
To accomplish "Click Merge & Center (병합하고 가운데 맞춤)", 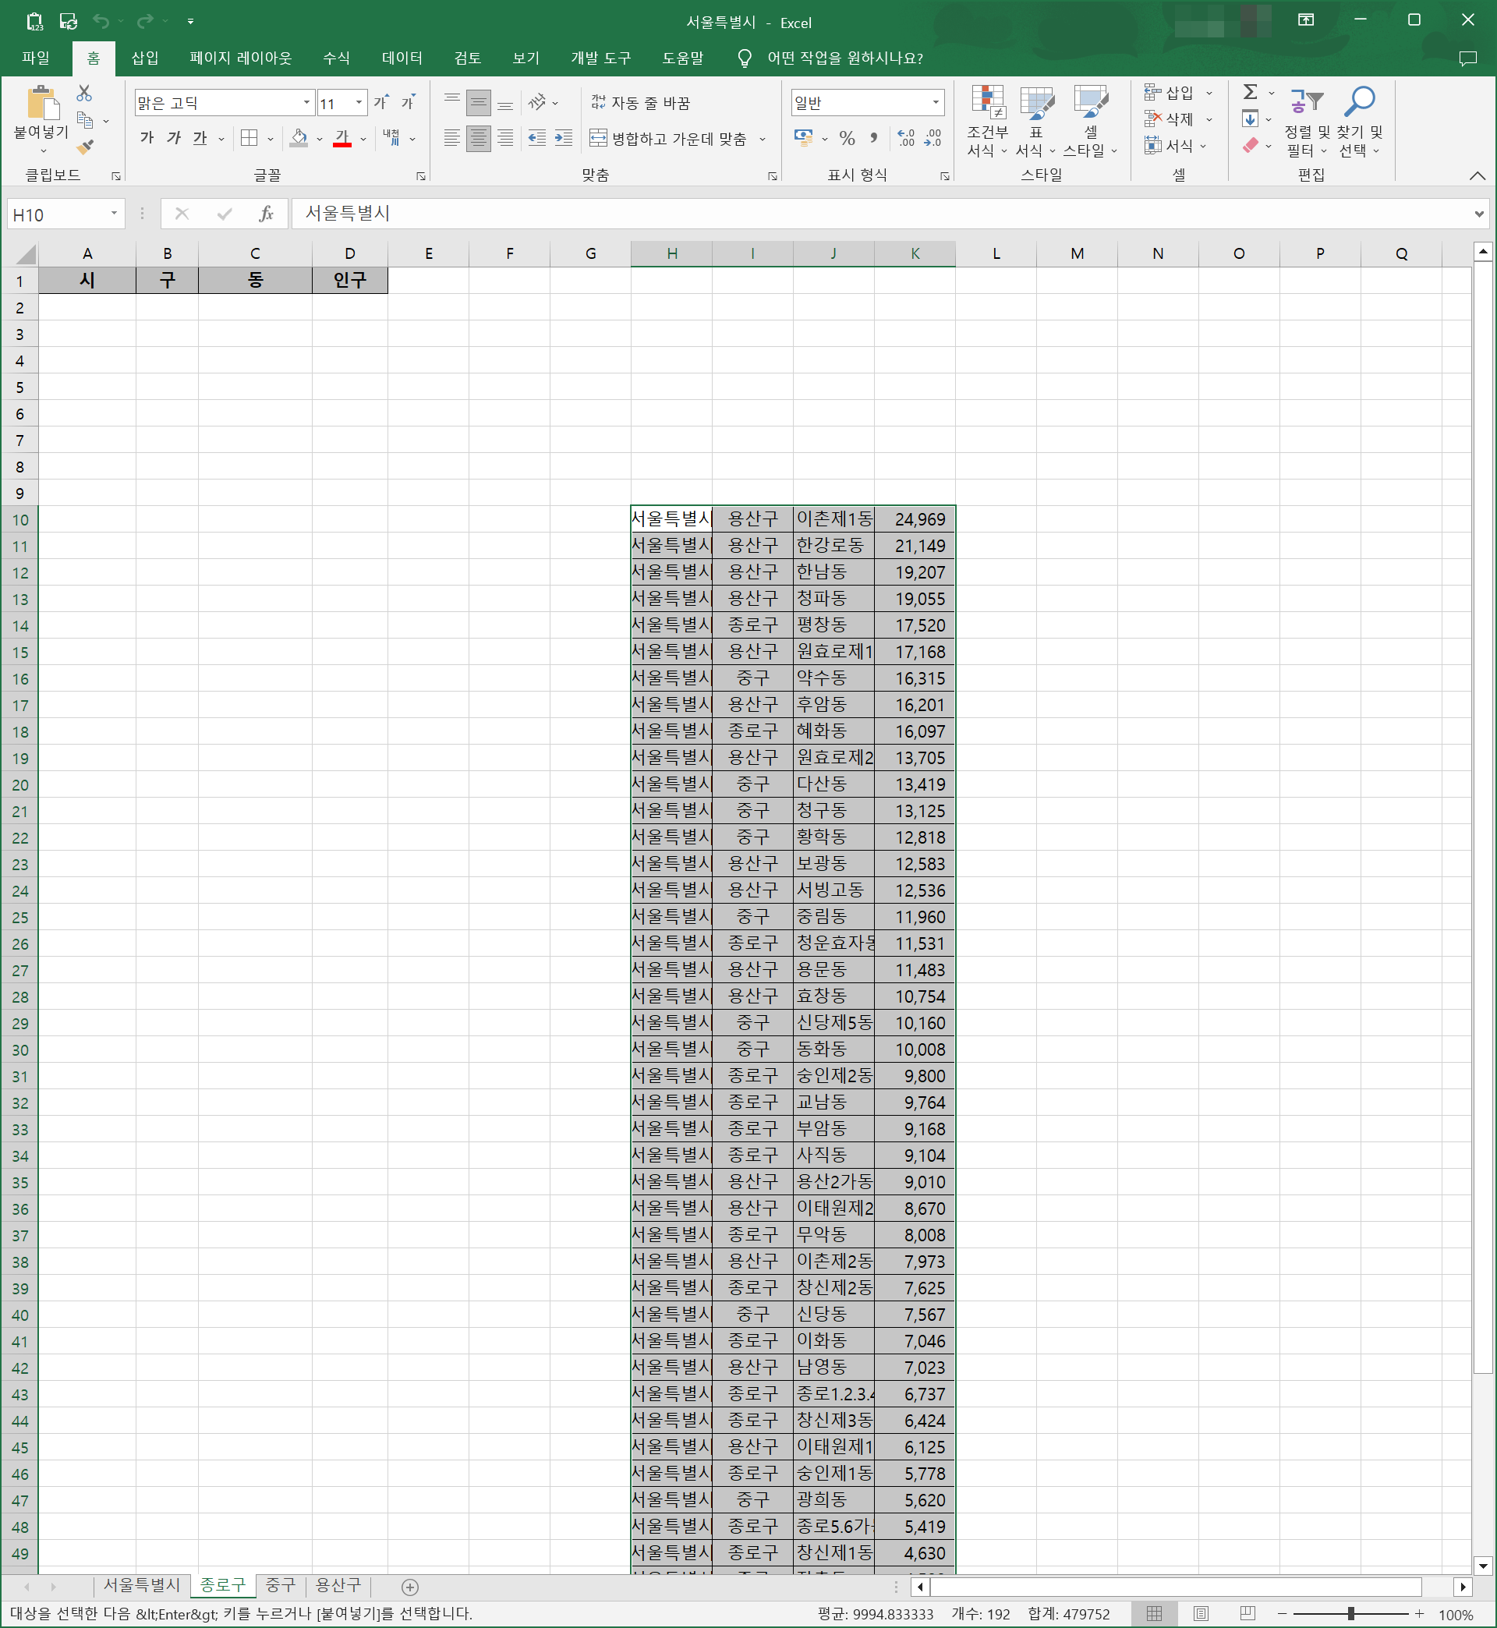I will pyautogui.click(x=667, y=140).
